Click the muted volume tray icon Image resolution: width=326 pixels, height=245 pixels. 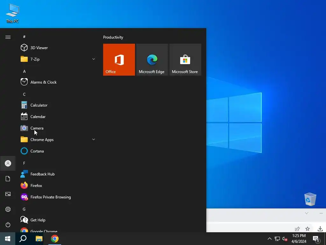(285, 239)
